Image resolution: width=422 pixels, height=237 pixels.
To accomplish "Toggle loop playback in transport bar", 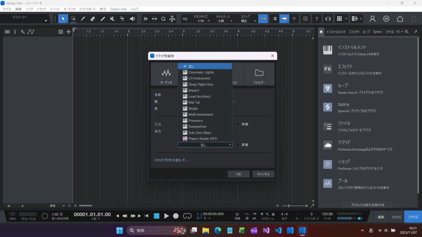I will point(187,216).
